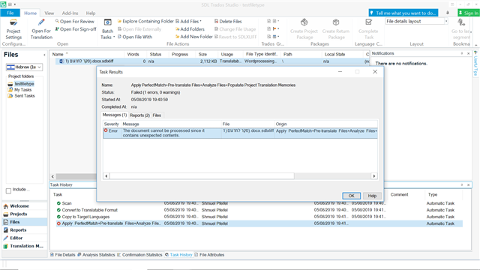Go to the Translation Memories view
The image size is (480, 270).
[x=25, y=246]
